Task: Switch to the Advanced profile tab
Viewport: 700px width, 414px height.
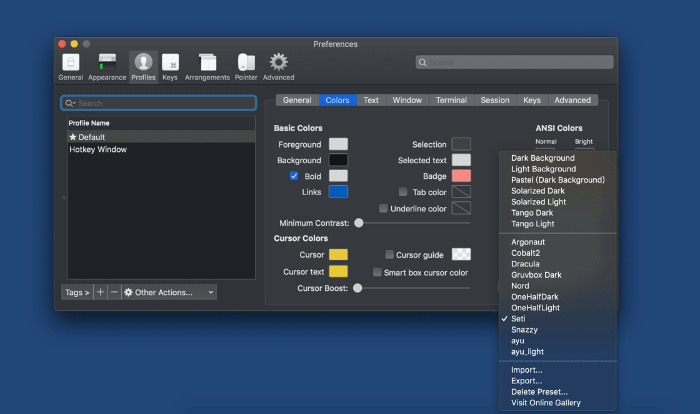Action: pos(572,100)
